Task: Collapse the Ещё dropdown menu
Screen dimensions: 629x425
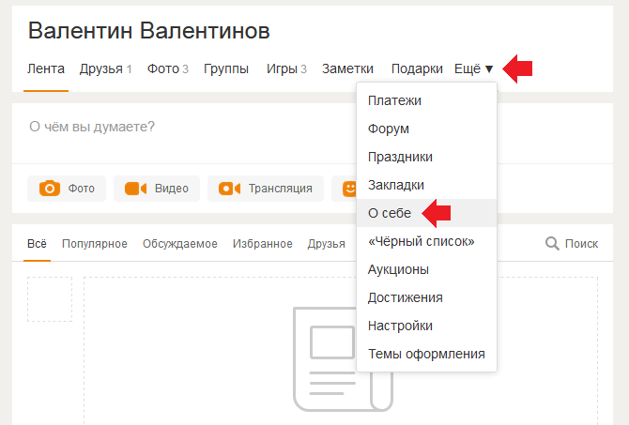Action: 473,69
